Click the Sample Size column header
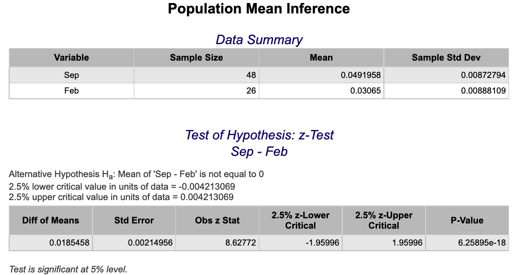 point(196,58)
